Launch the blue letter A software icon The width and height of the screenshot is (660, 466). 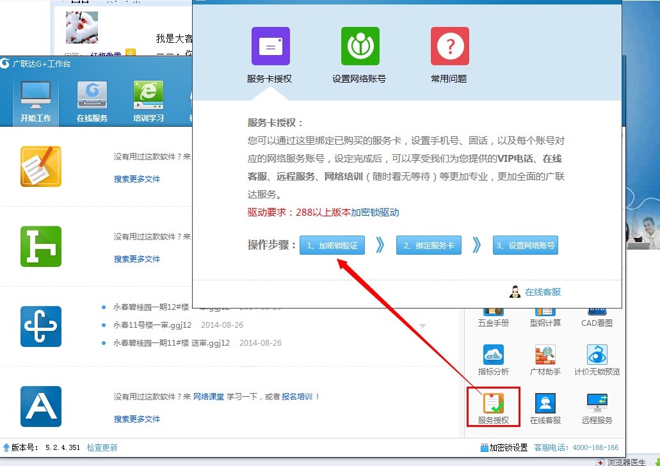[41, 406]
